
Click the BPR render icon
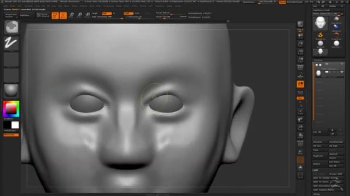click(300, 24)
